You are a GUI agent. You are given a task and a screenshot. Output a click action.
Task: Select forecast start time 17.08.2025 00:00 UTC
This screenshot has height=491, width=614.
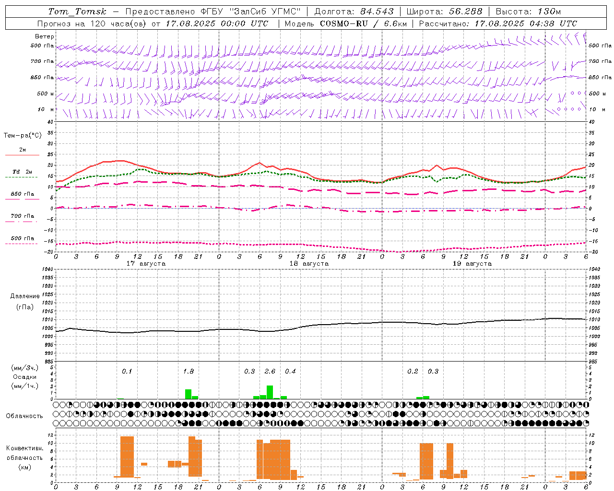click(x=217, y=23)
